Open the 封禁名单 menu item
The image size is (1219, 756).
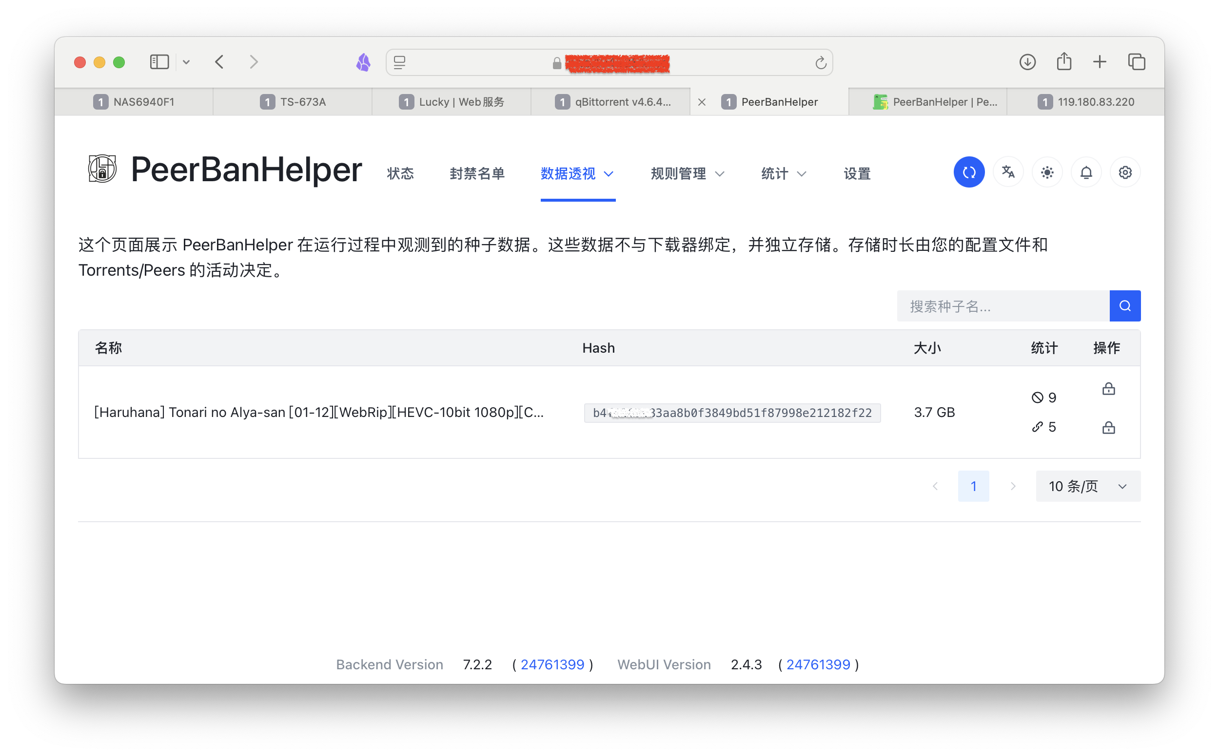click(x=477, y=174)
